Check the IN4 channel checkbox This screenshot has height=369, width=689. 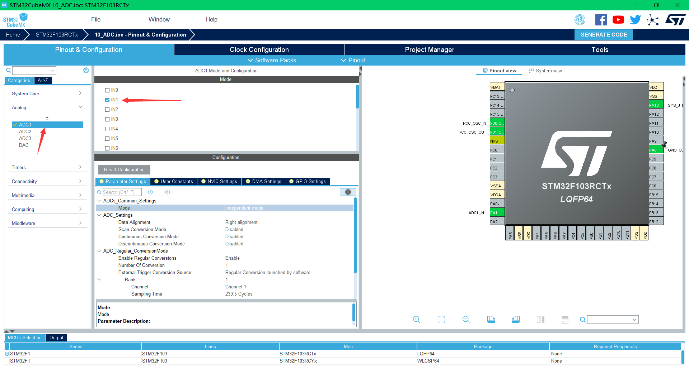[107, 129]
